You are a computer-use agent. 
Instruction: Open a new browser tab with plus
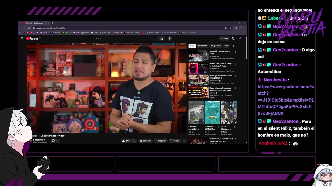pos(52,23)
